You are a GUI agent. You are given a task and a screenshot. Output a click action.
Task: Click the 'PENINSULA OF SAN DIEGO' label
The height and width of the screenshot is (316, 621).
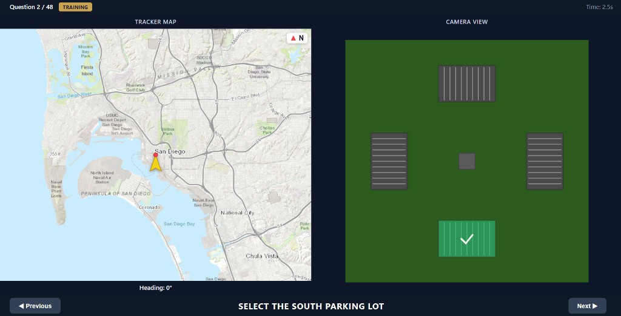point(116,193)
